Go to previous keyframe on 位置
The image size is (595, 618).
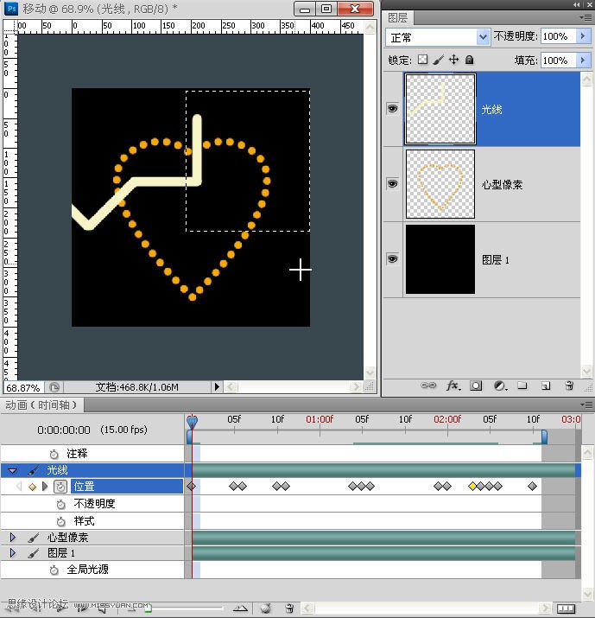tap(19, 487)
